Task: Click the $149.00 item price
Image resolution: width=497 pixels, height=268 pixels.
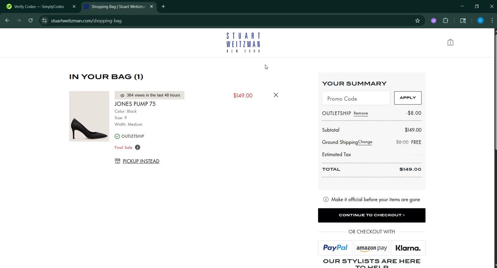Action: pyautogui.click(x=243, y=96)
